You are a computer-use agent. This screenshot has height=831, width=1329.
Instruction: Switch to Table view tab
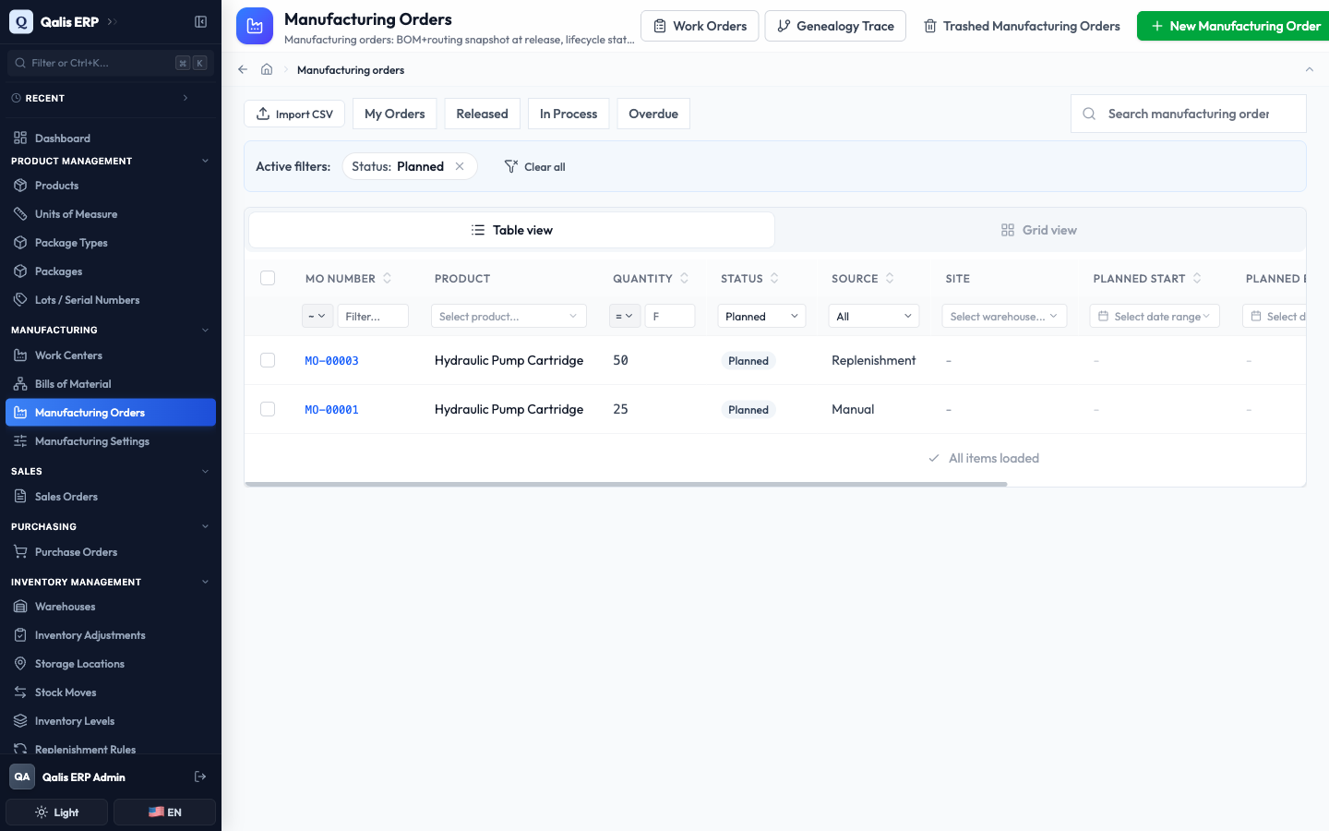click(511, 230)
